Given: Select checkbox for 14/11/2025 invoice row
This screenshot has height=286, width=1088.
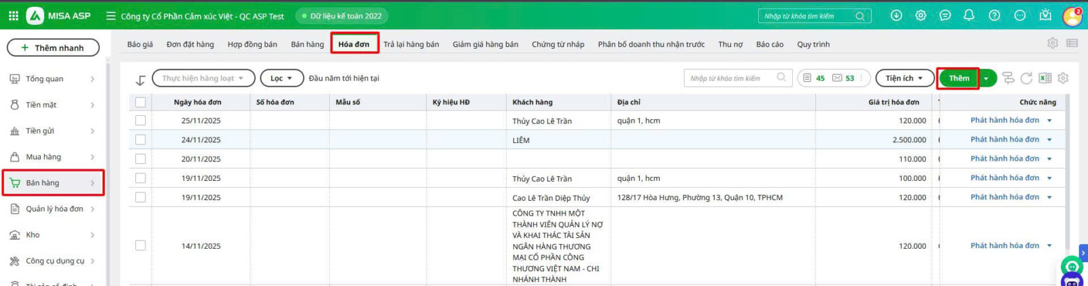Looking at the screenshot, I should (x=140, y=245).
